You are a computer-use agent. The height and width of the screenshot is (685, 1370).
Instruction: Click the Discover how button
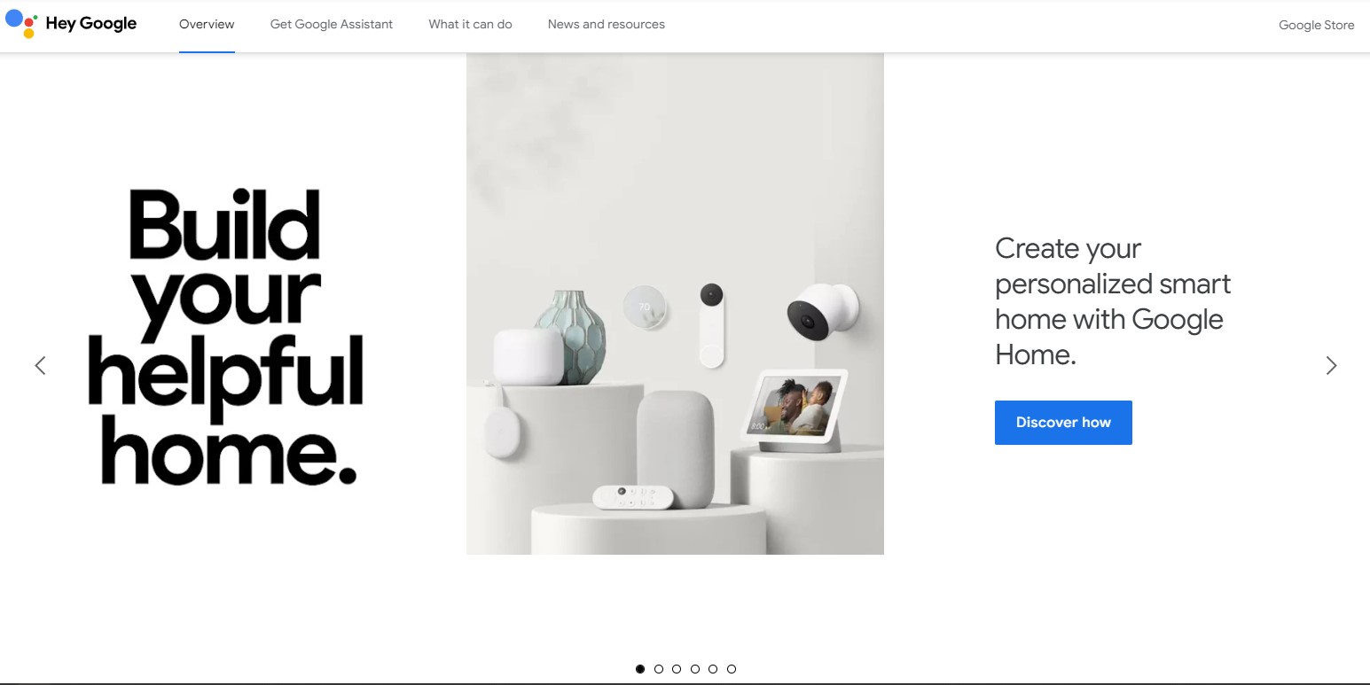(x=1063, y=423)
